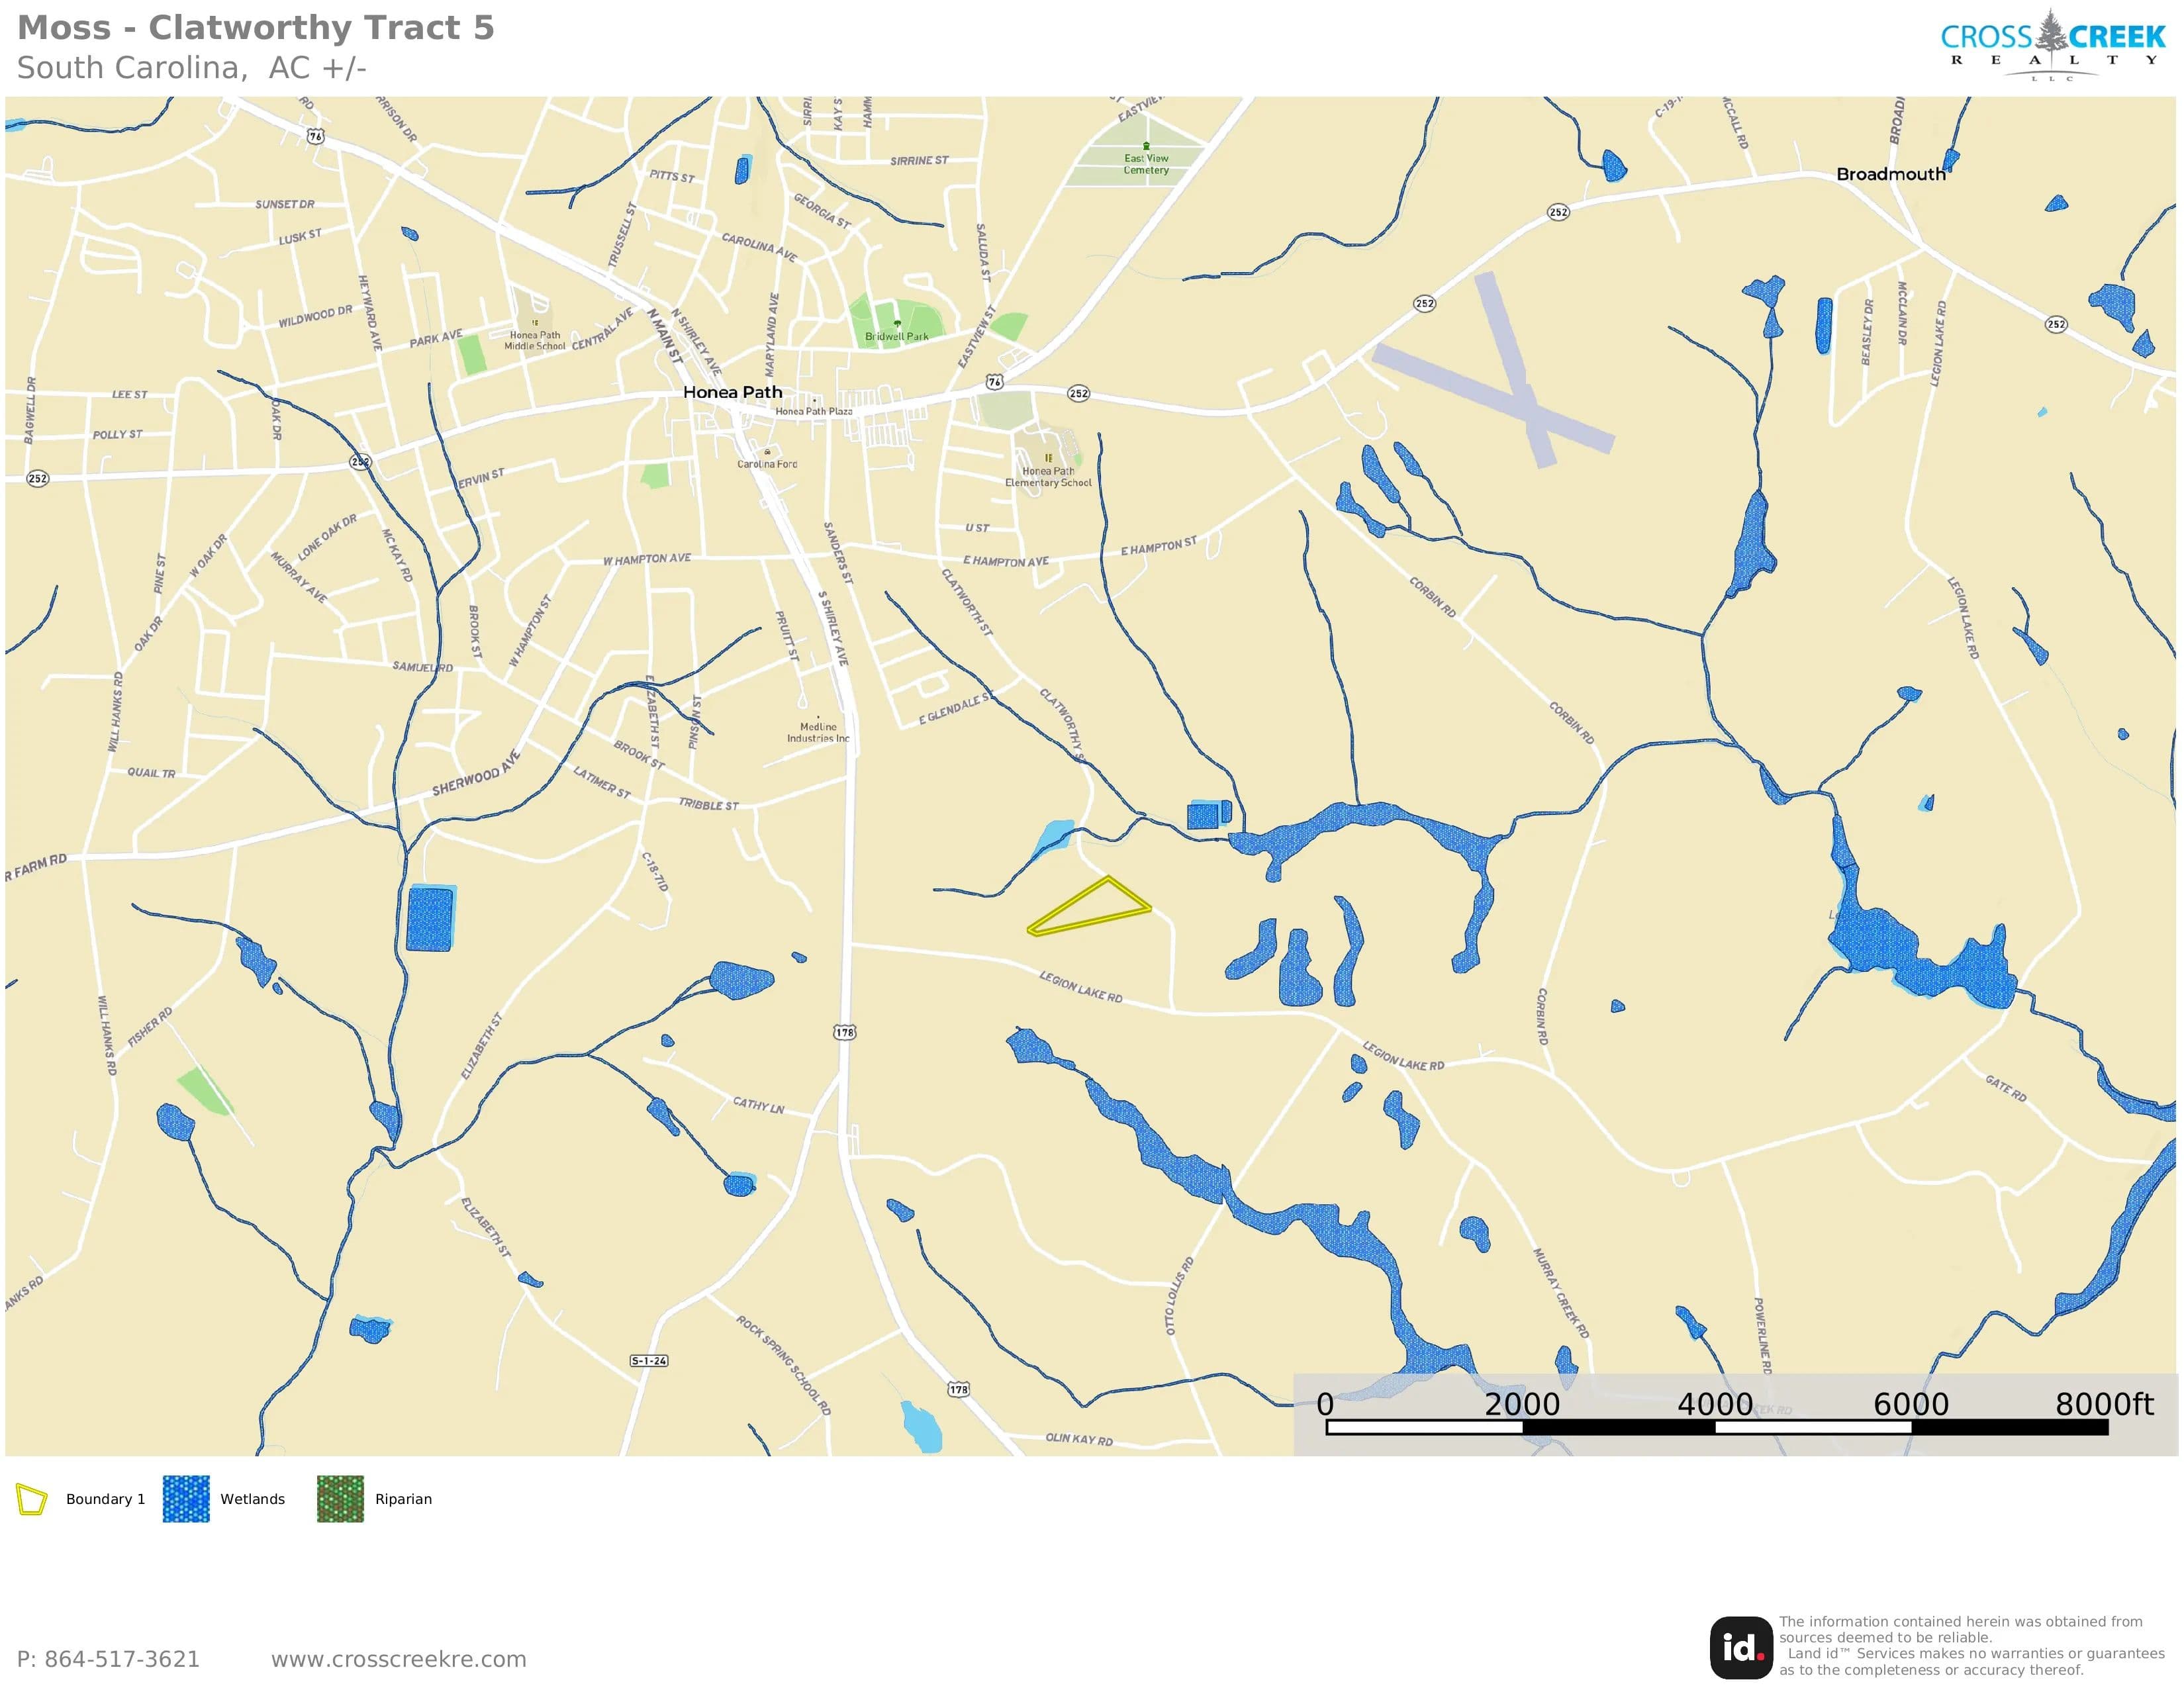Click the Route 178 shield near Legion Lake Rd
This screenshot has height=1688, width=2184.
click(x=845, y=1032)
